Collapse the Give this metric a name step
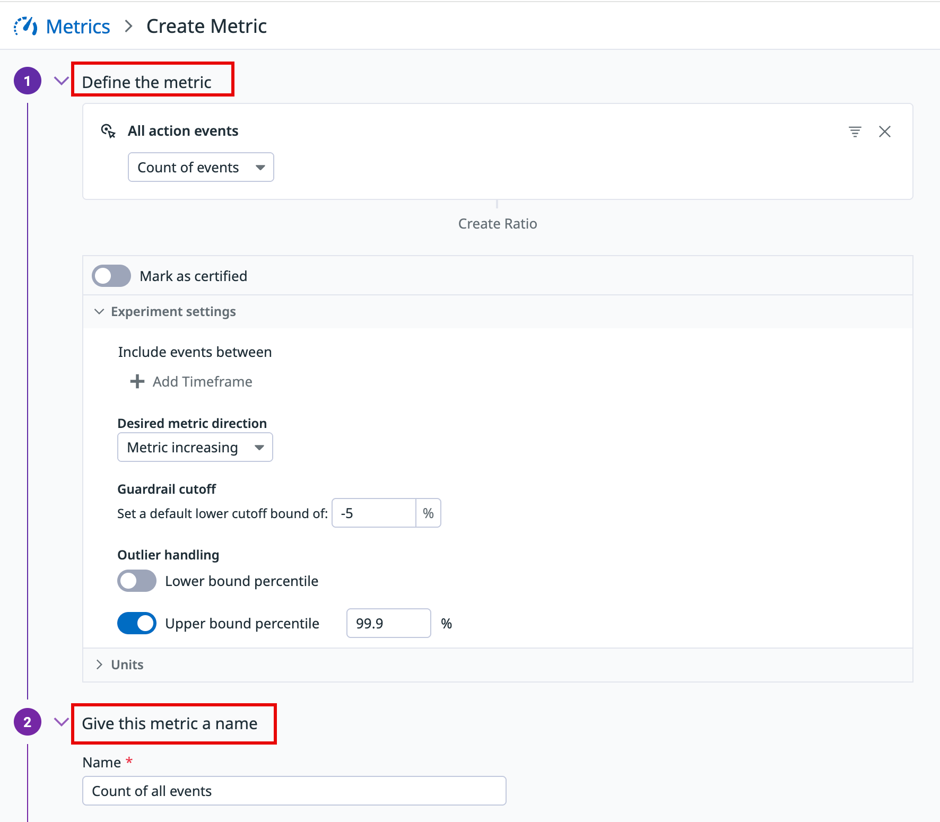Image resolution: width=940 pixels, height=822 pixels. [62, 722]
